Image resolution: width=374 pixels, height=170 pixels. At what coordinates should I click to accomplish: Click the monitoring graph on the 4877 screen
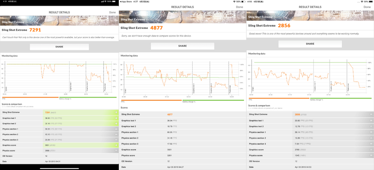click(182, 80)
